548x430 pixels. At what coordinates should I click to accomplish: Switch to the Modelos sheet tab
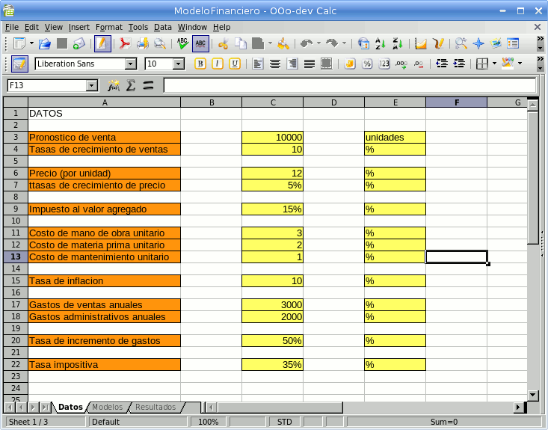click(x=108, y=408)
